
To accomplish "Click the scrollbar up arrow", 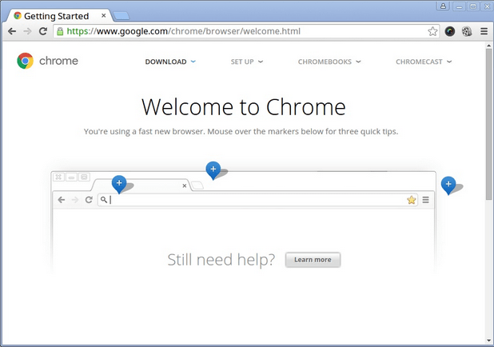I will point(488,46).
